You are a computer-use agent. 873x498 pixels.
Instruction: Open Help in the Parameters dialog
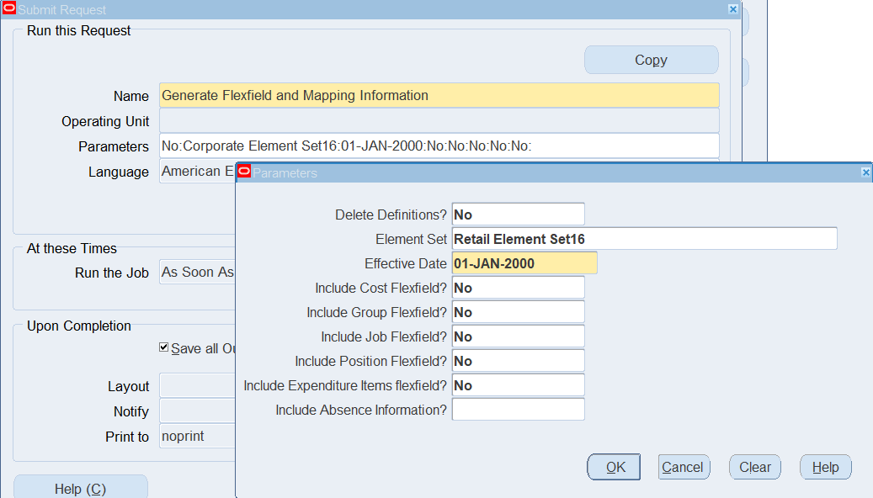(825, 467)
